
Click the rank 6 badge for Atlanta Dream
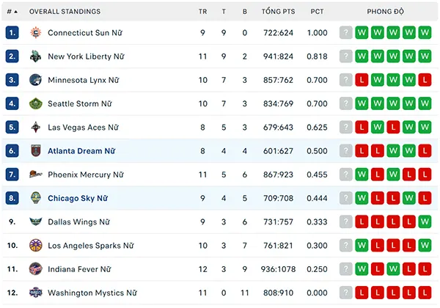point(12,151)
